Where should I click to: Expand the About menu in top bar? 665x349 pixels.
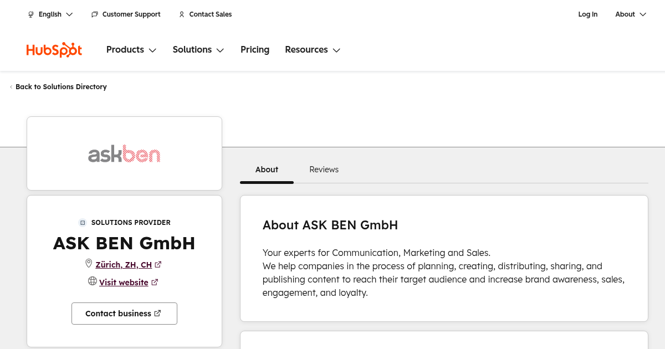pos(631,14)
